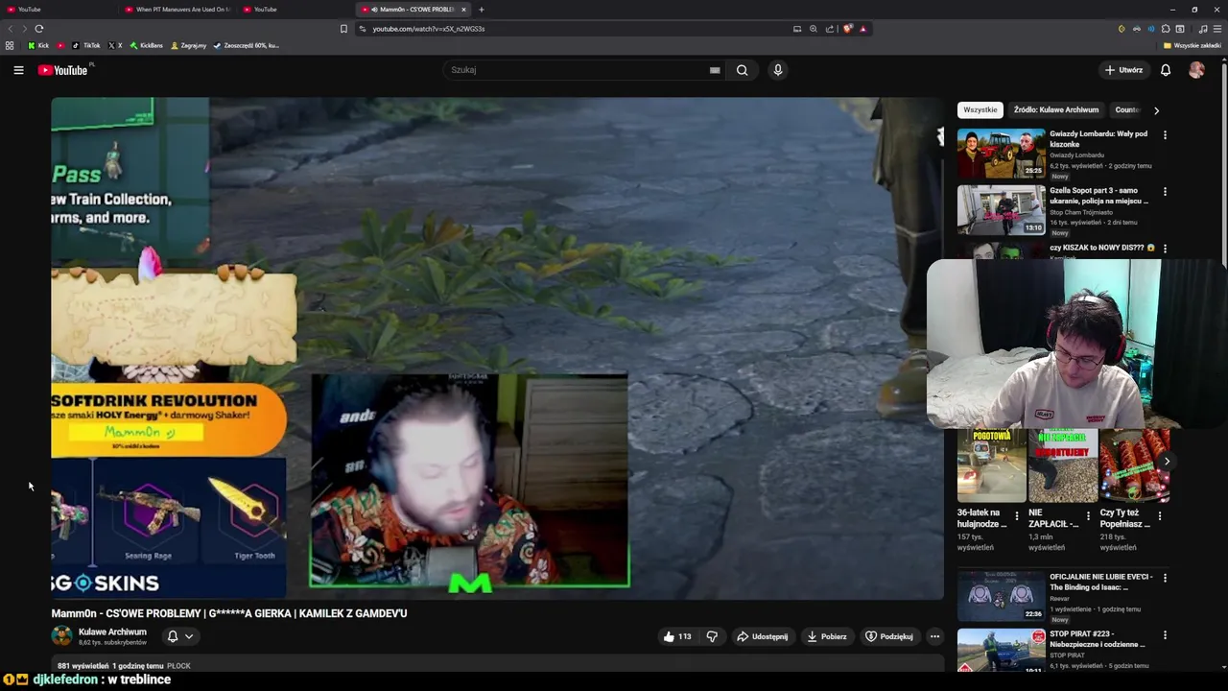This screenshot has height=691, width=1228.
Task: Show more filter chips with right arrow
Action: click(1156, 110)
